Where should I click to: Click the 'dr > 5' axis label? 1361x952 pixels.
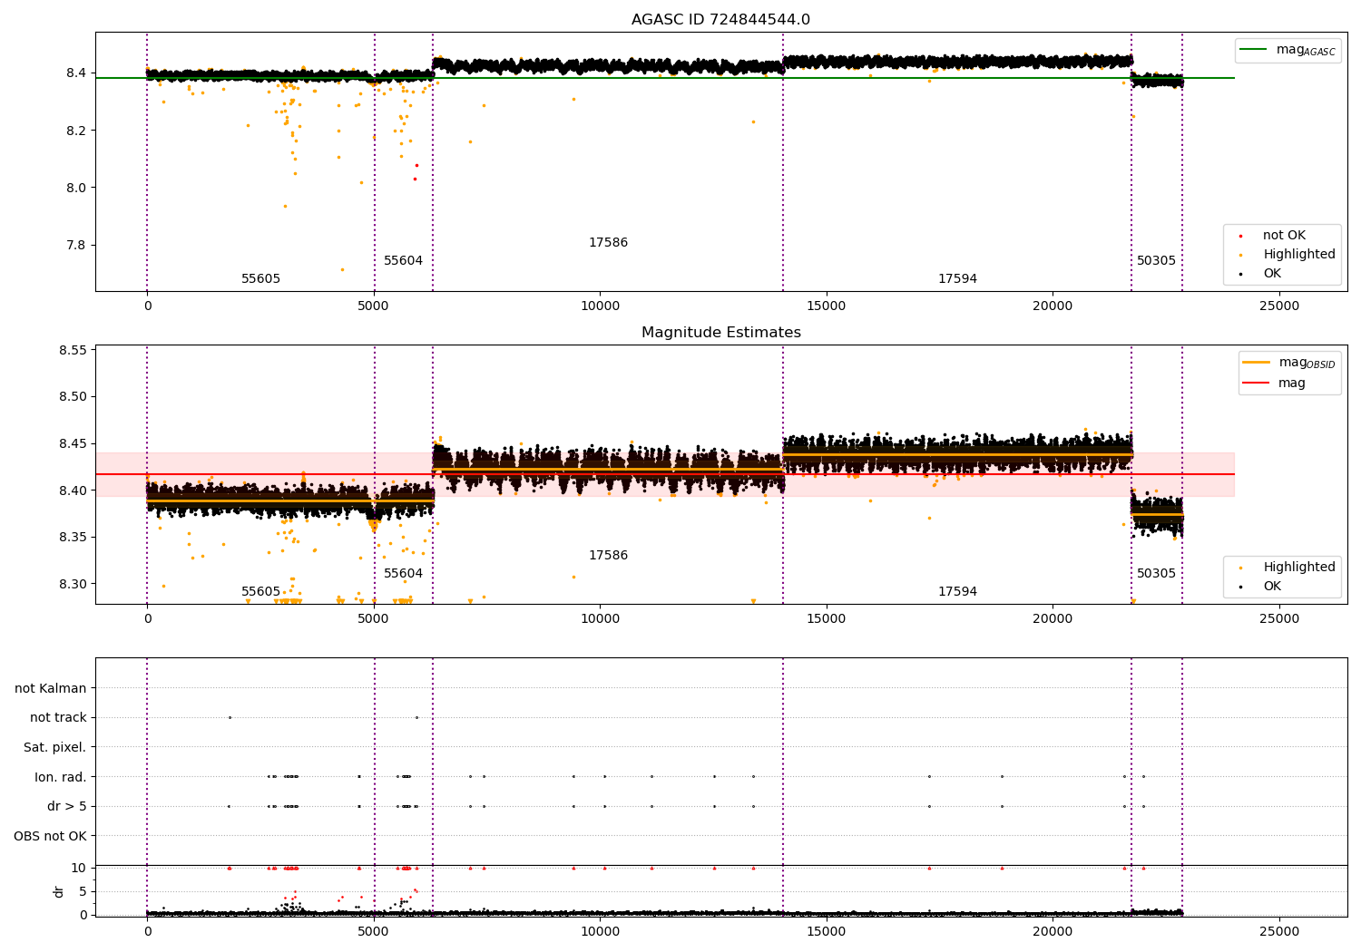(67, 806)
